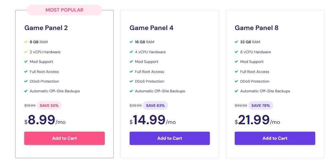Click the $14.99/mo price
The width and height of the screenshot is (333, 163).
pos(153,120)
